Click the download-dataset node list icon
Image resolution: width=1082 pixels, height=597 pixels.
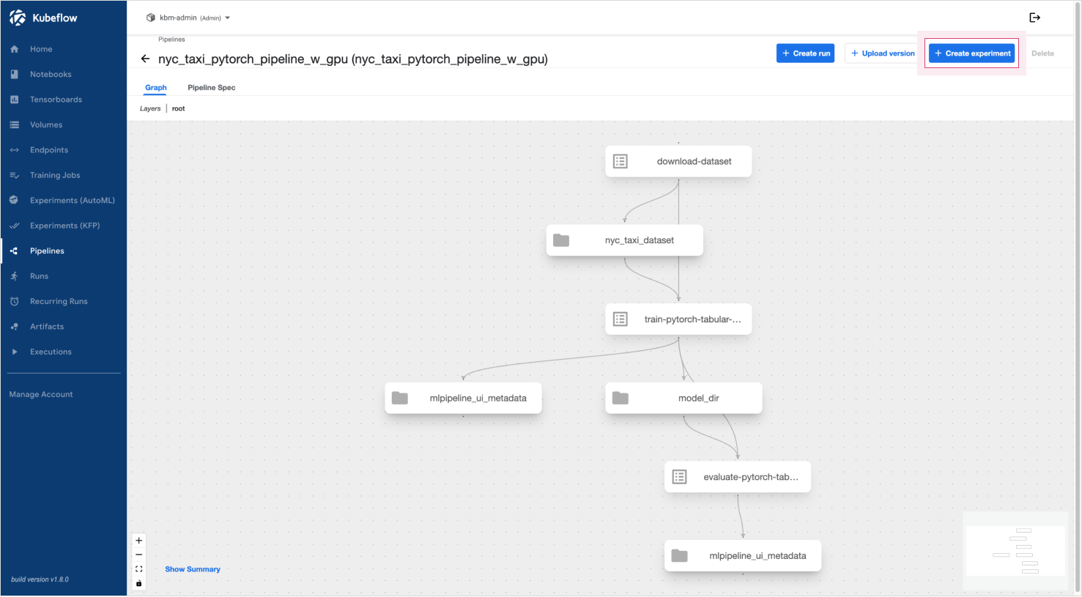click(x=620, y=161)
